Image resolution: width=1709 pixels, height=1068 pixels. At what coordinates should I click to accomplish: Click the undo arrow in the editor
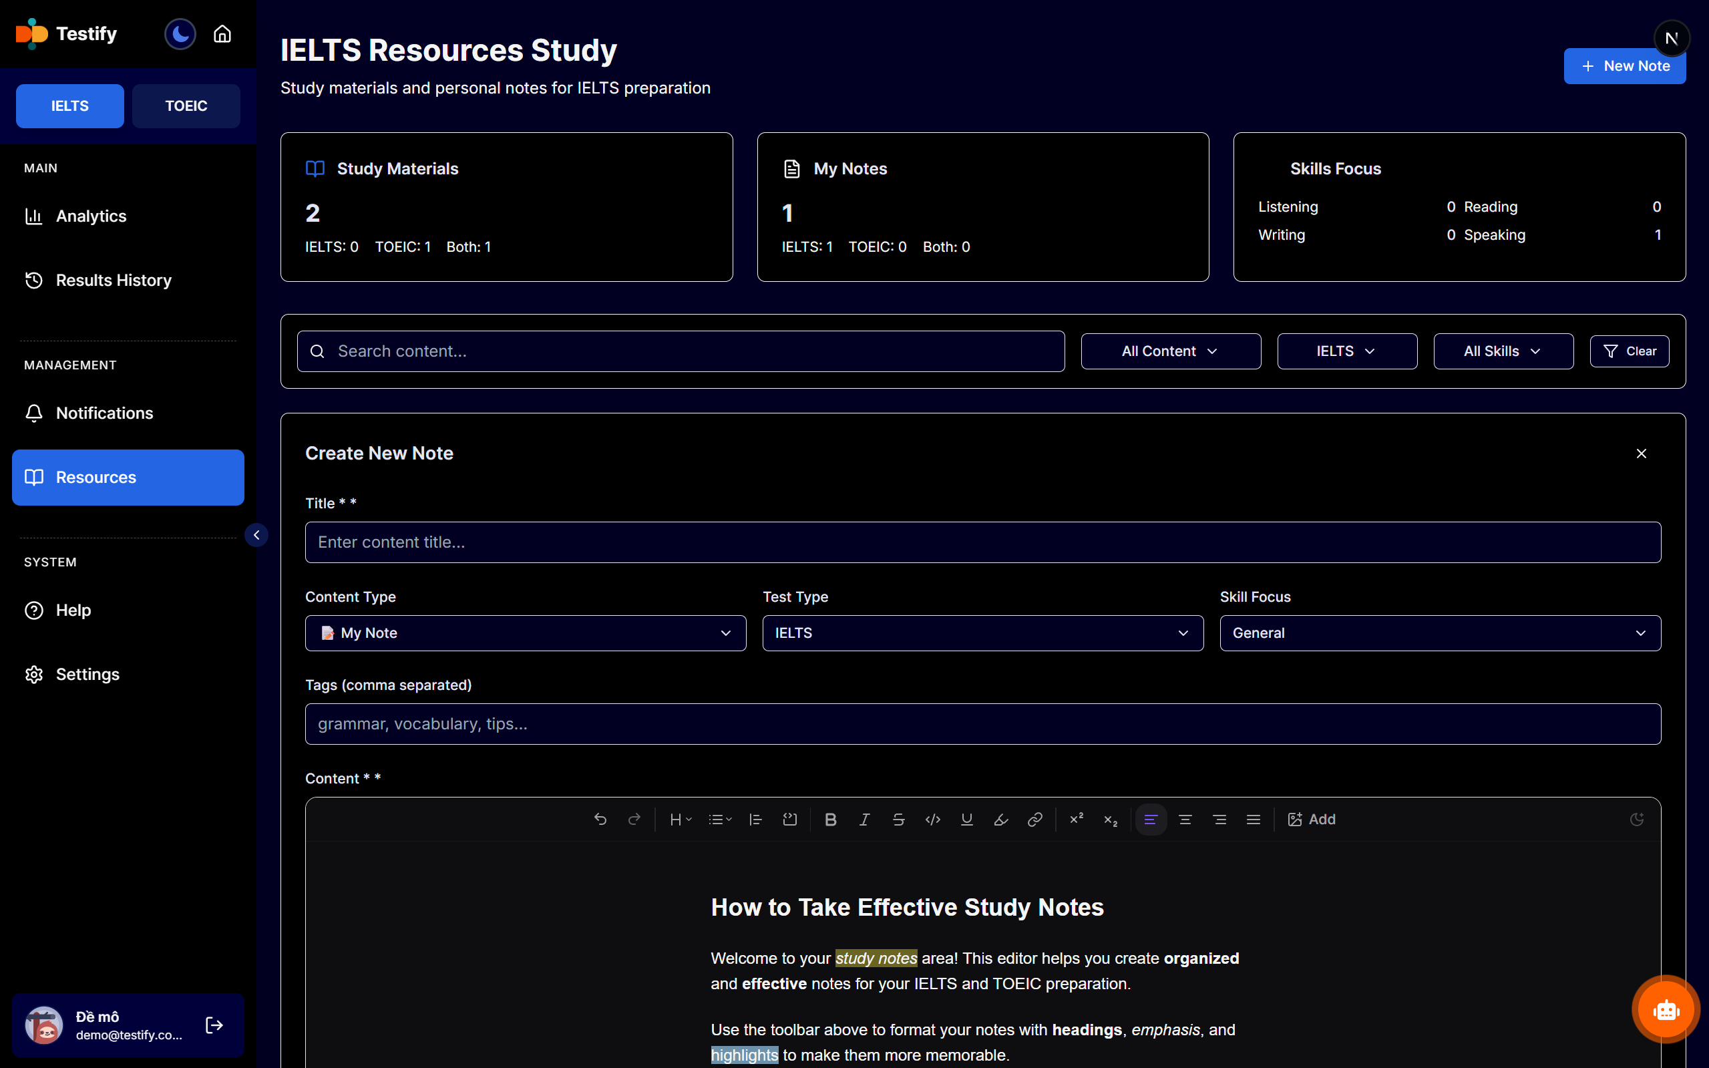tap(600, 820)
